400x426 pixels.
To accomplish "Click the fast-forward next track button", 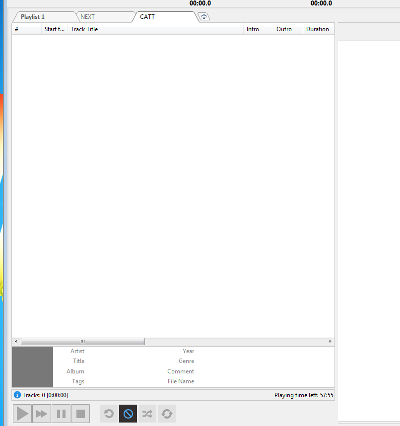I will pos(42,414).
